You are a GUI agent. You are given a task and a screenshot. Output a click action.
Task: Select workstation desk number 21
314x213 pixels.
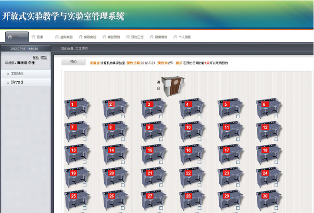pos(154,177)
